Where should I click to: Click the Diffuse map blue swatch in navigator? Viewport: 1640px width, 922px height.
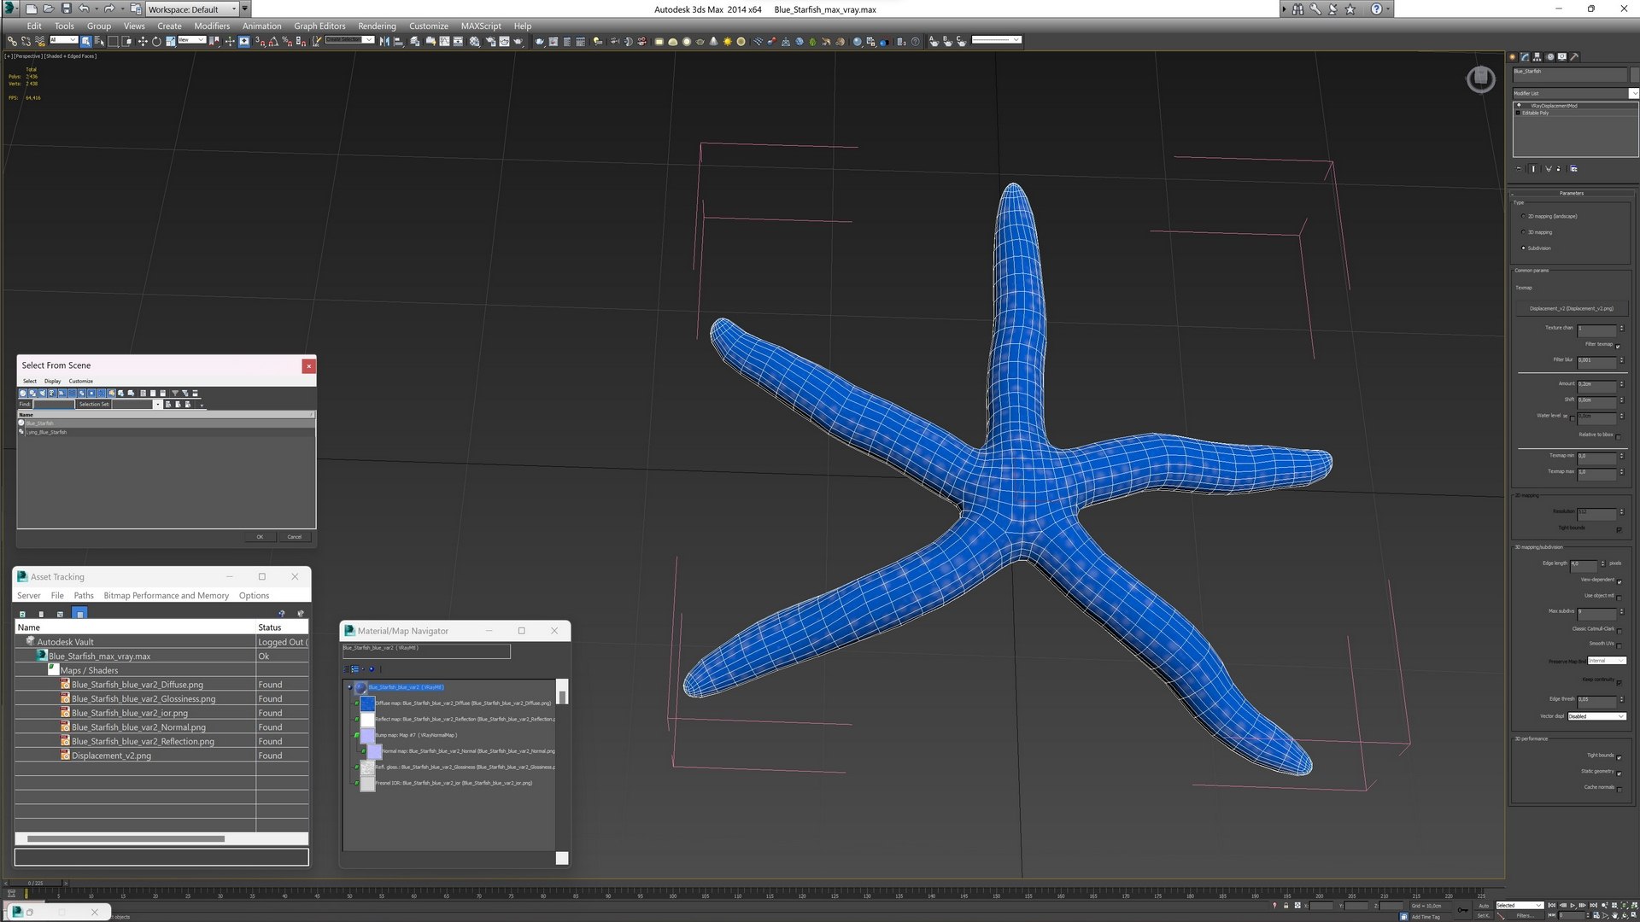tap(367, 703)
